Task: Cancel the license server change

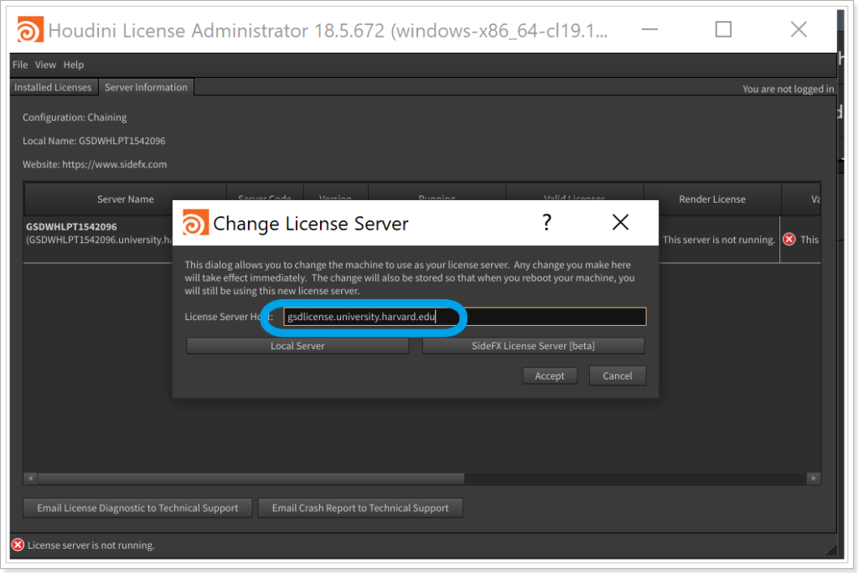Action: click(x=618, y=376)
